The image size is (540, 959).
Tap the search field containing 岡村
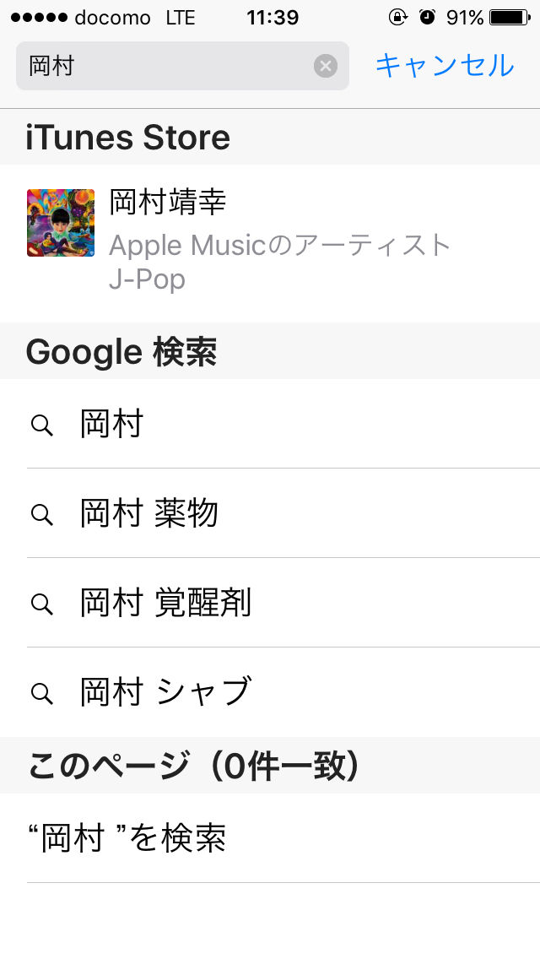[x=182, y=66]
